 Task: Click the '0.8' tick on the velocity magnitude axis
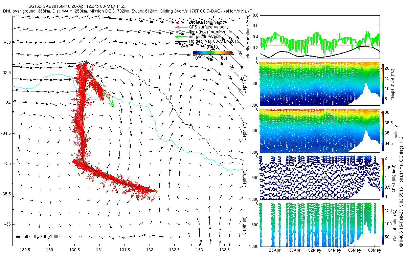pyautogui.click(x=255, y=15)
